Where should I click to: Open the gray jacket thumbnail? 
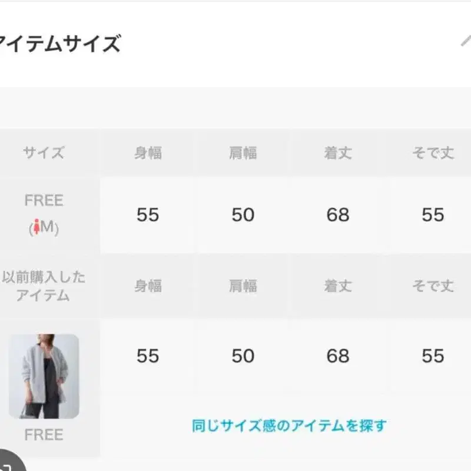(44, 376)
